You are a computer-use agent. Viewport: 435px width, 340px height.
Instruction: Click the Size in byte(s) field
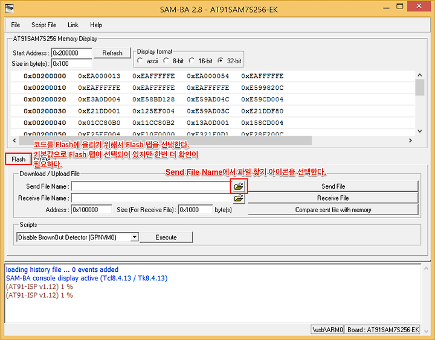pyautogui.click(x=71, y=63)
